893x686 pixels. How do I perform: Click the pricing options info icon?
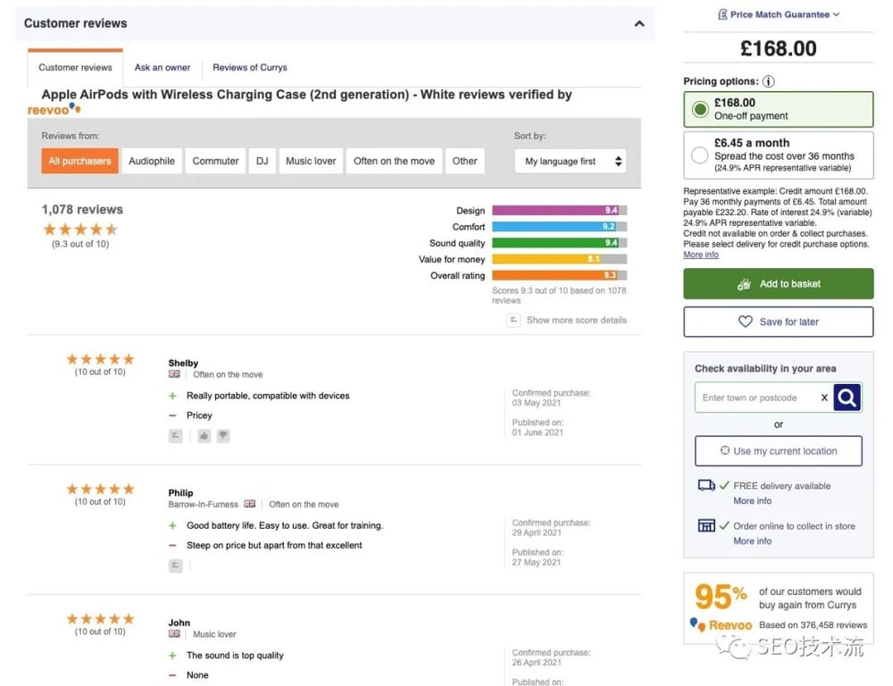coord(769,81)
